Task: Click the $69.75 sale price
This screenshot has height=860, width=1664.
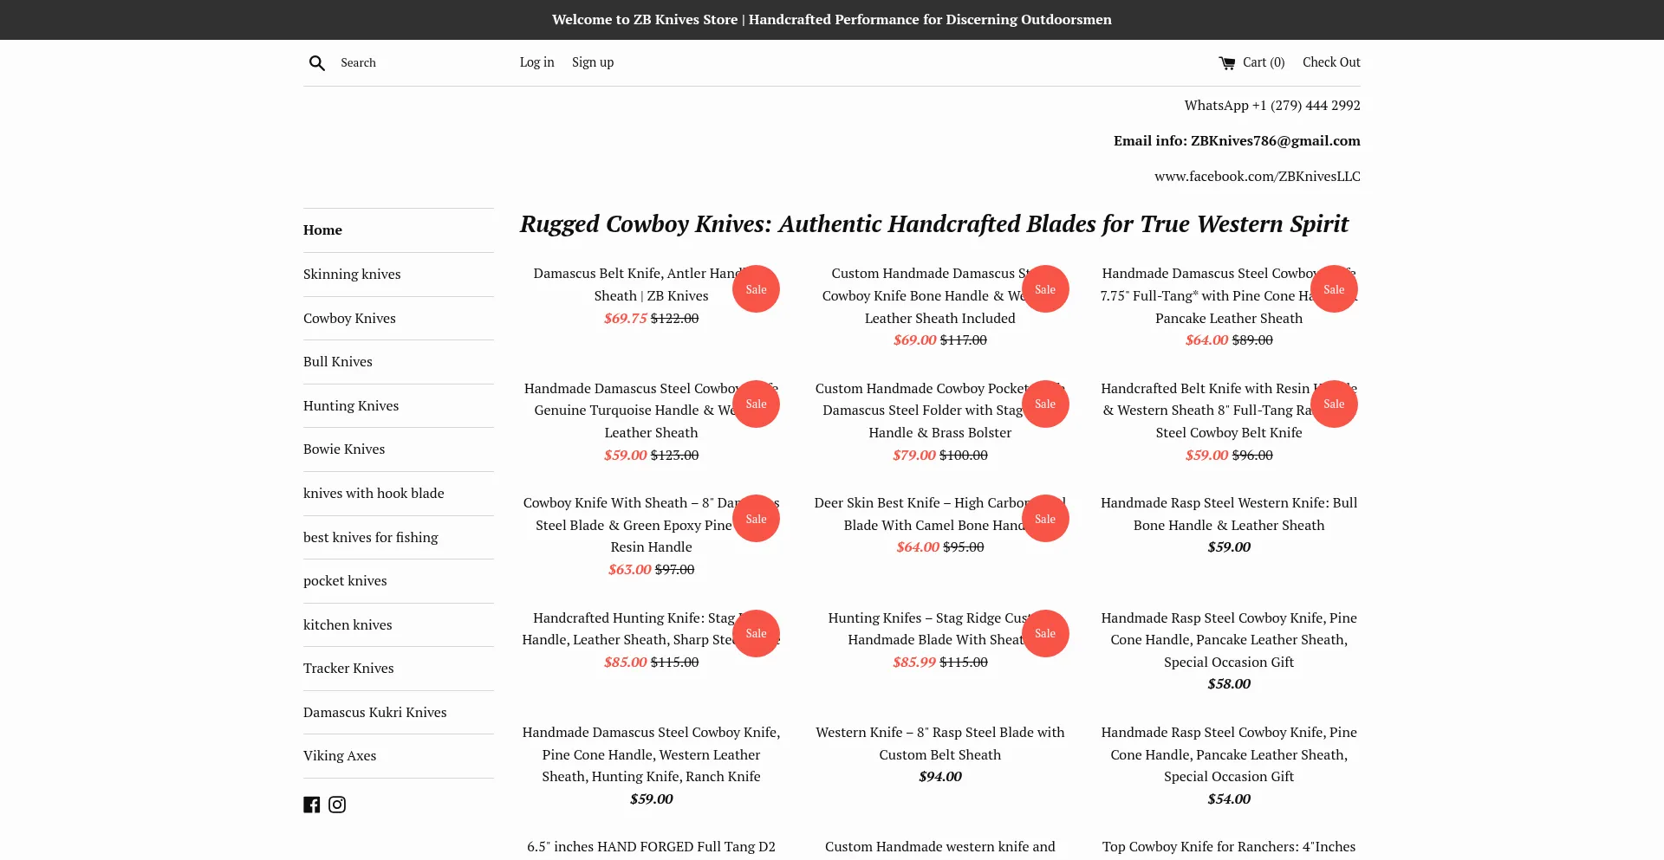Action: (626, 319)
